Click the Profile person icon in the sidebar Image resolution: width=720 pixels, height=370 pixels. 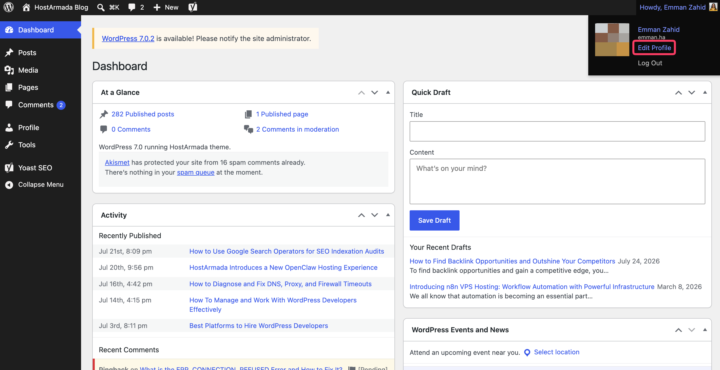9,128
